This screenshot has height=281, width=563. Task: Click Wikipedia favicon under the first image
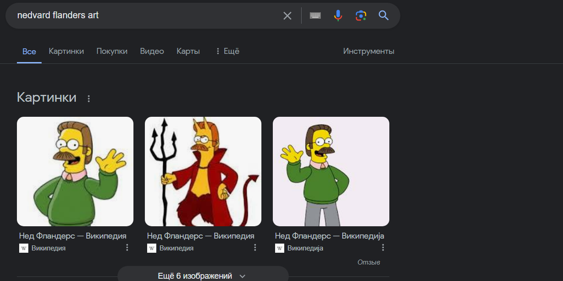(x=24, y=248)
